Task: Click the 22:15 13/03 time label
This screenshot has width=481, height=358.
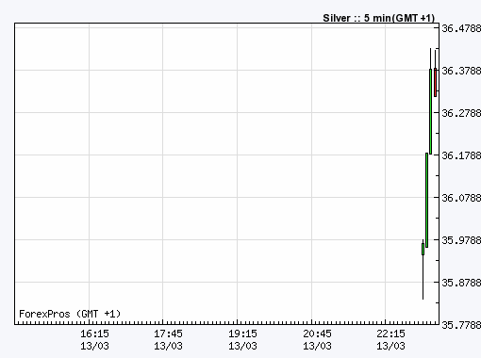Action: tap(390, 339)
